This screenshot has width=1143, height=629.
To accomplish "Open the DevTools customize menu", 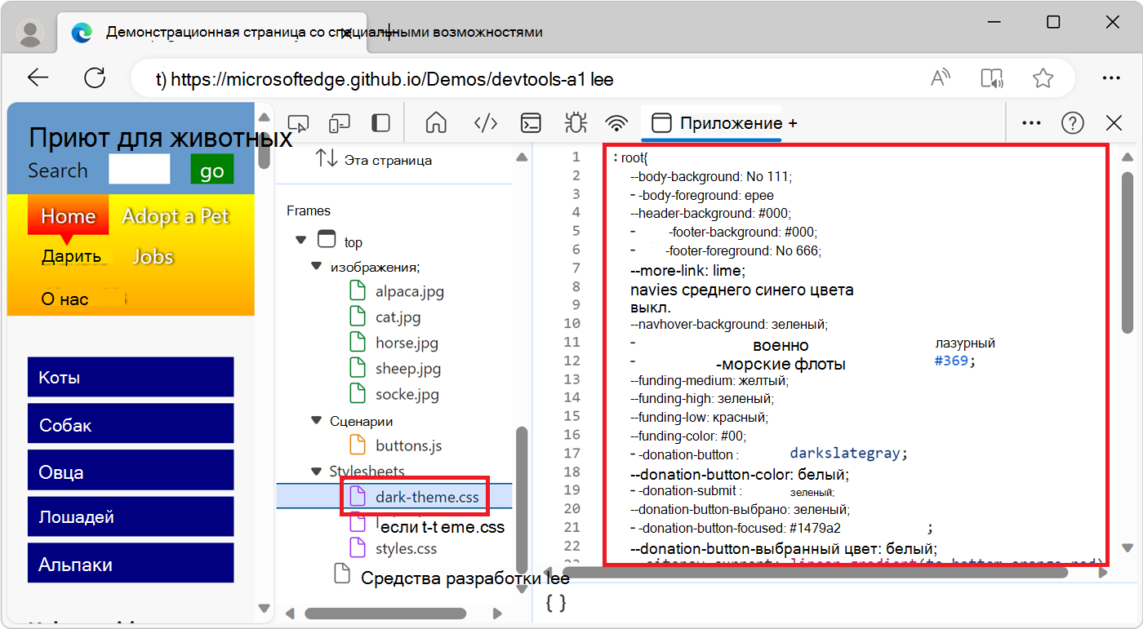I will tap(1030, 122).
